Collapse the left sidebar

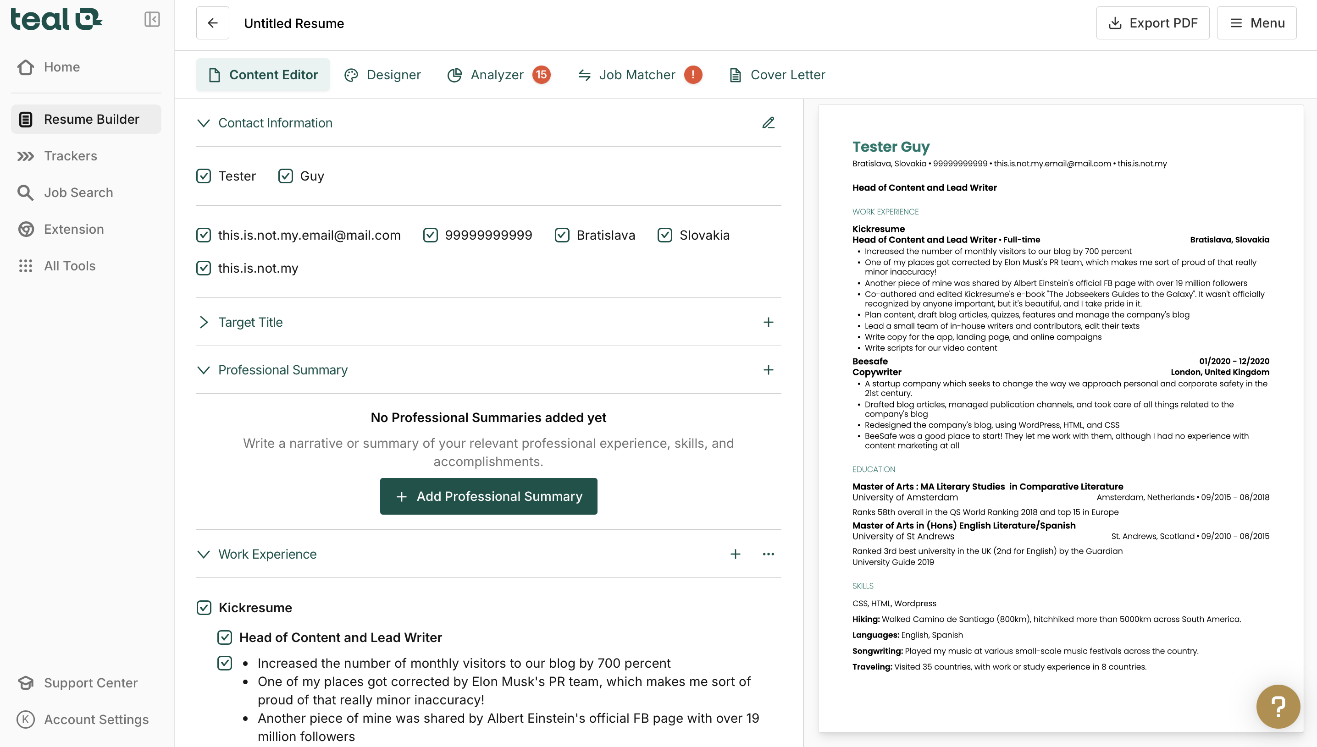pos(152,19)
